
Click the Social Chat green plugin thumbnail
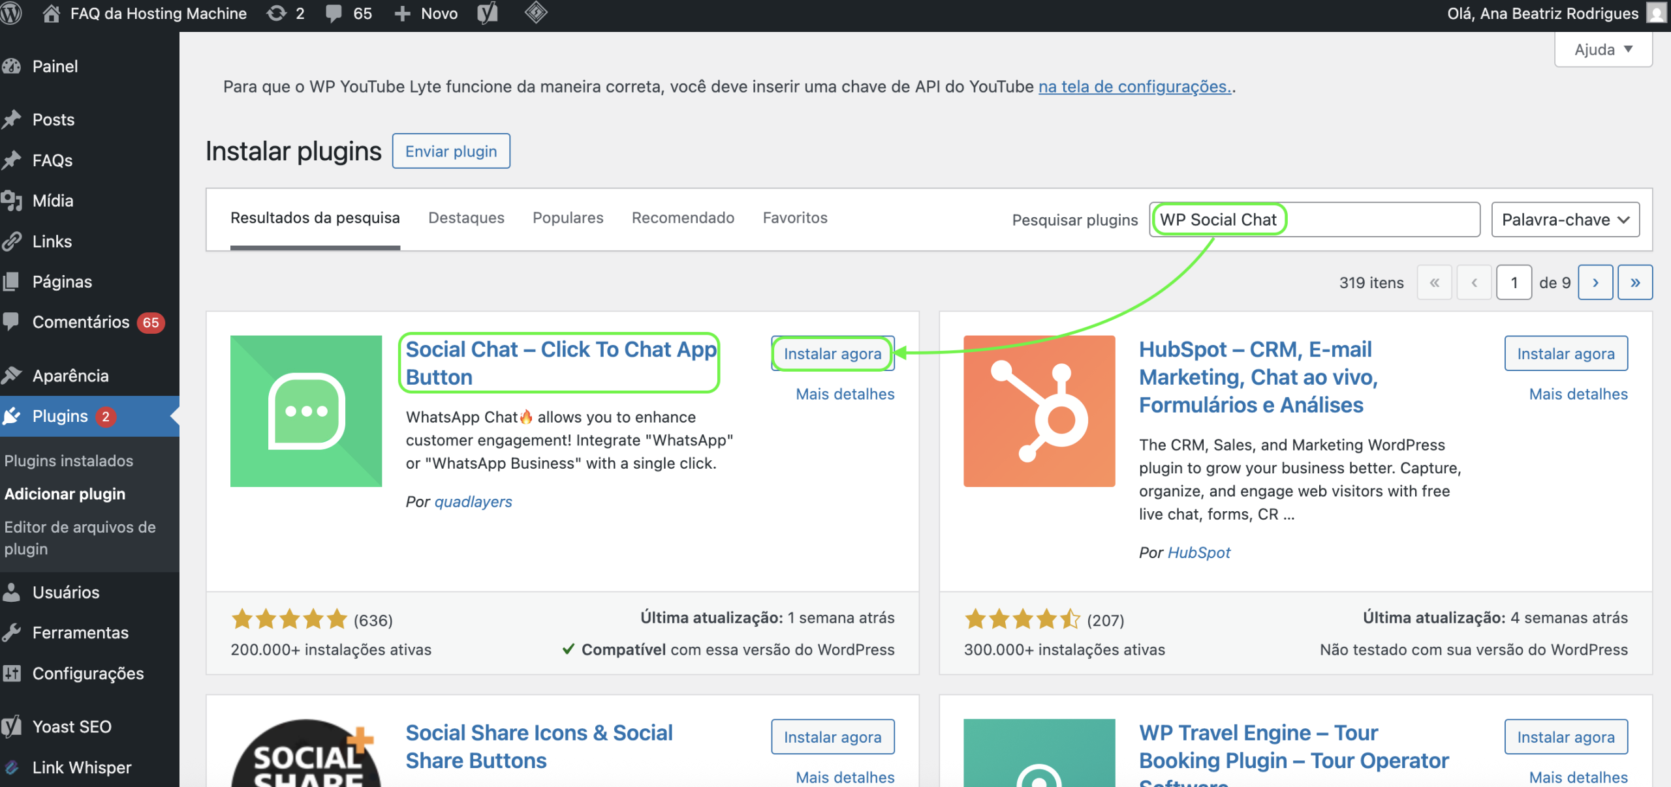coord(306,411)
